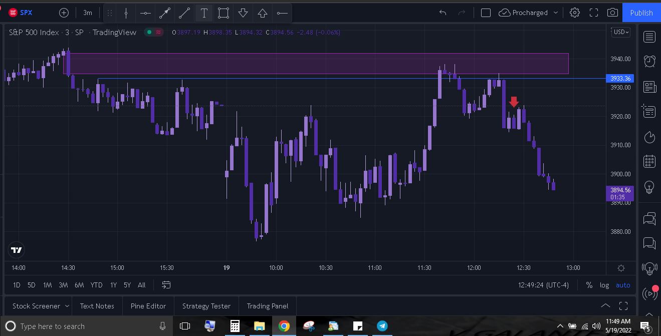Take a chart snapshot with camera icon
The width and height of the screenshot is (661, 336).
point(612,13)
